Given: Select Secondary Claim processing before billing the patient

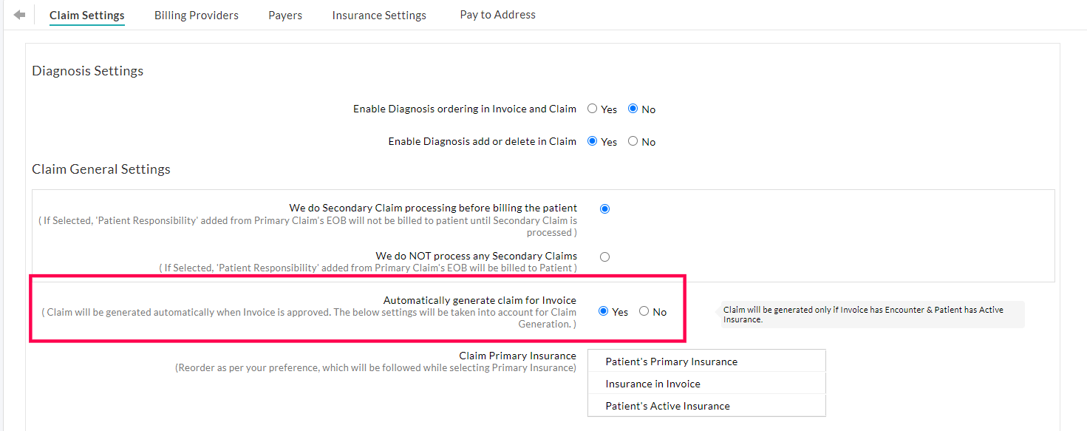Looking at the screenshot, I should point(604,208).
